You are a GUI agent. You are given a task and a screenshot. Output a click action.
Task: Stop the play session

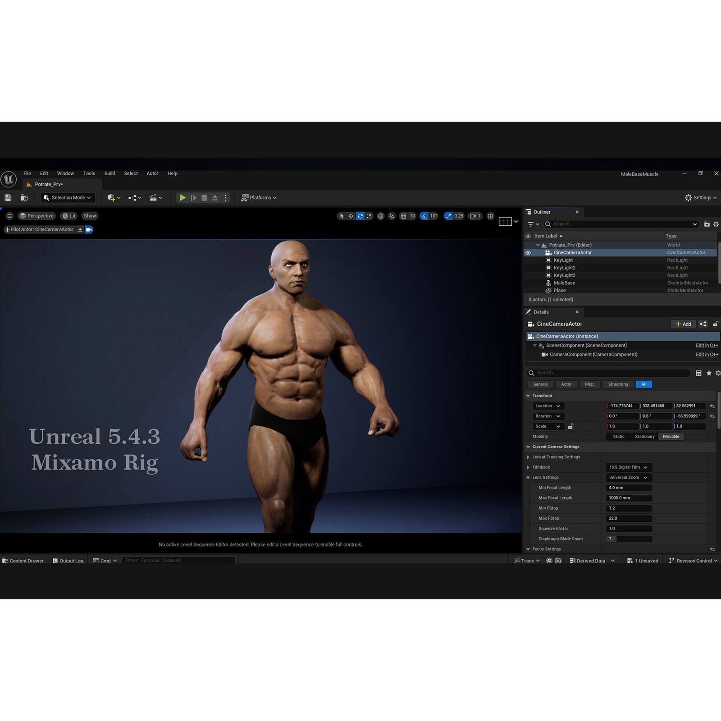click(204, 198)
